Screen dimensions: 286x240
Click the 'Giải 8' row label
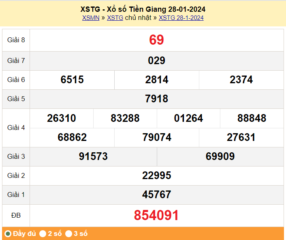pyautogui.click(x=16, y=40)
